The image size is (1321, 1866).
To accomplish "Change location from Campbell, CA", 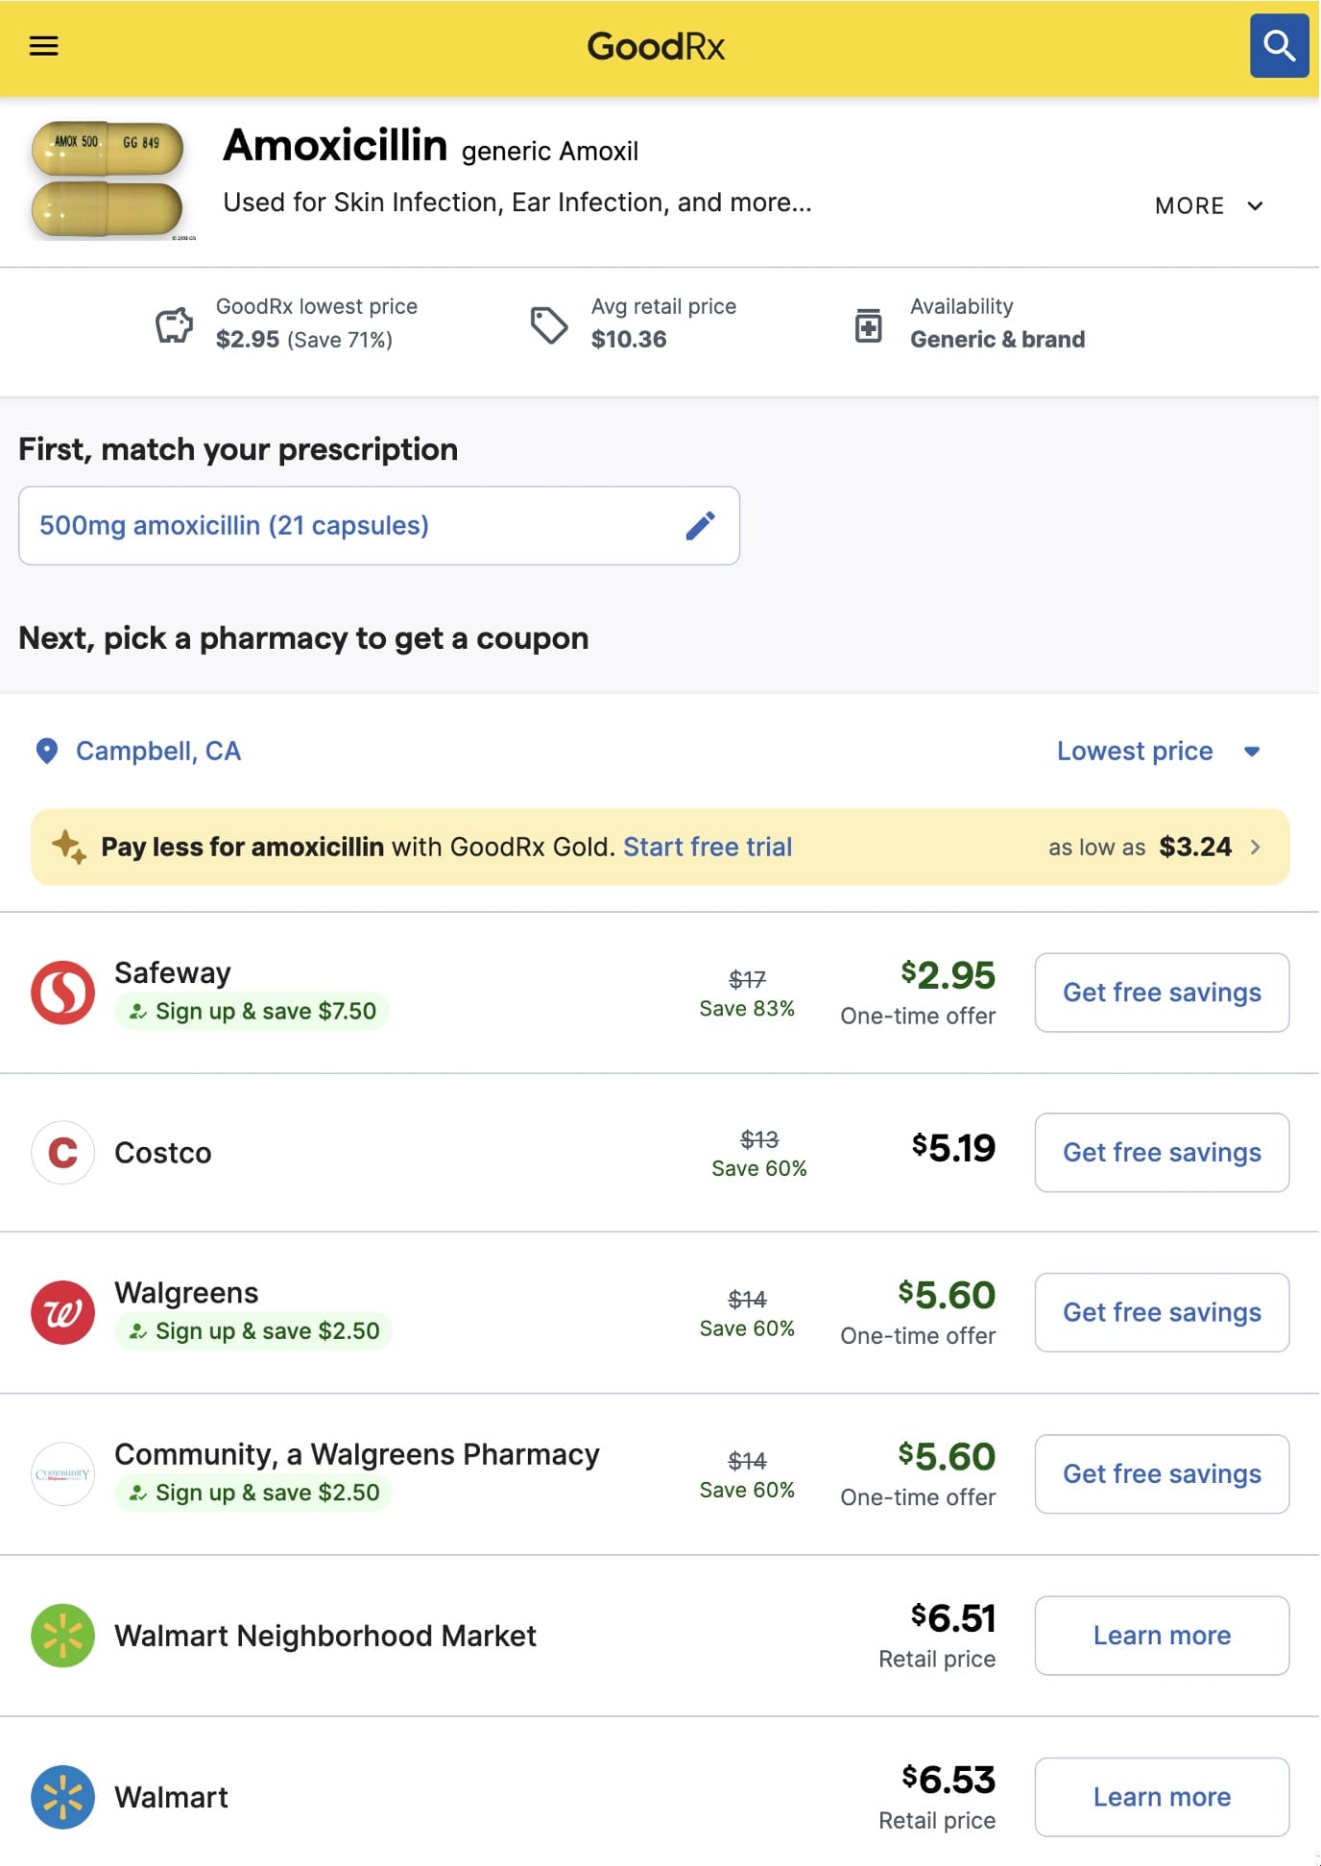I will [x=158, y=751].
